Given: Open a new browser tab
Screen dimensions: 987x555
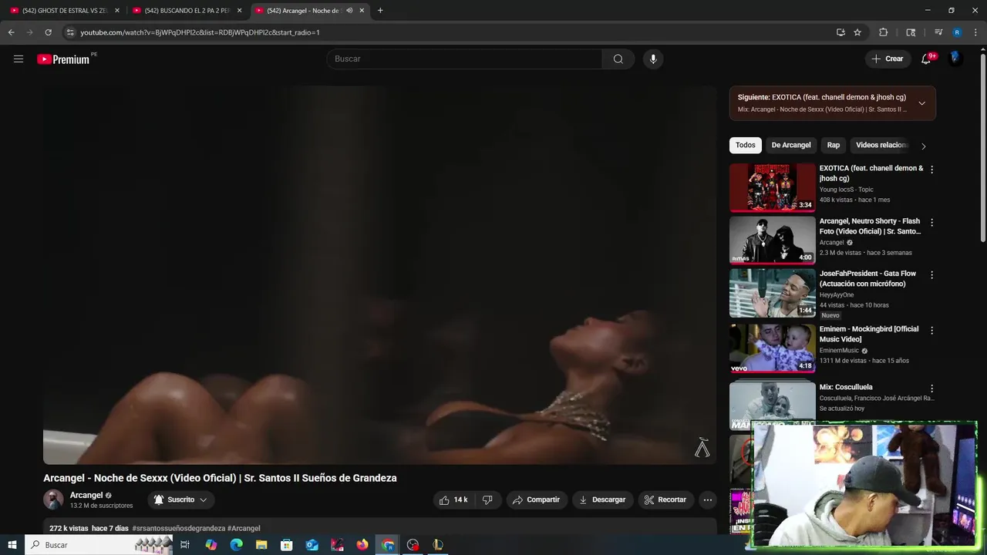Looking at the screenshot, I should (380, 11).
